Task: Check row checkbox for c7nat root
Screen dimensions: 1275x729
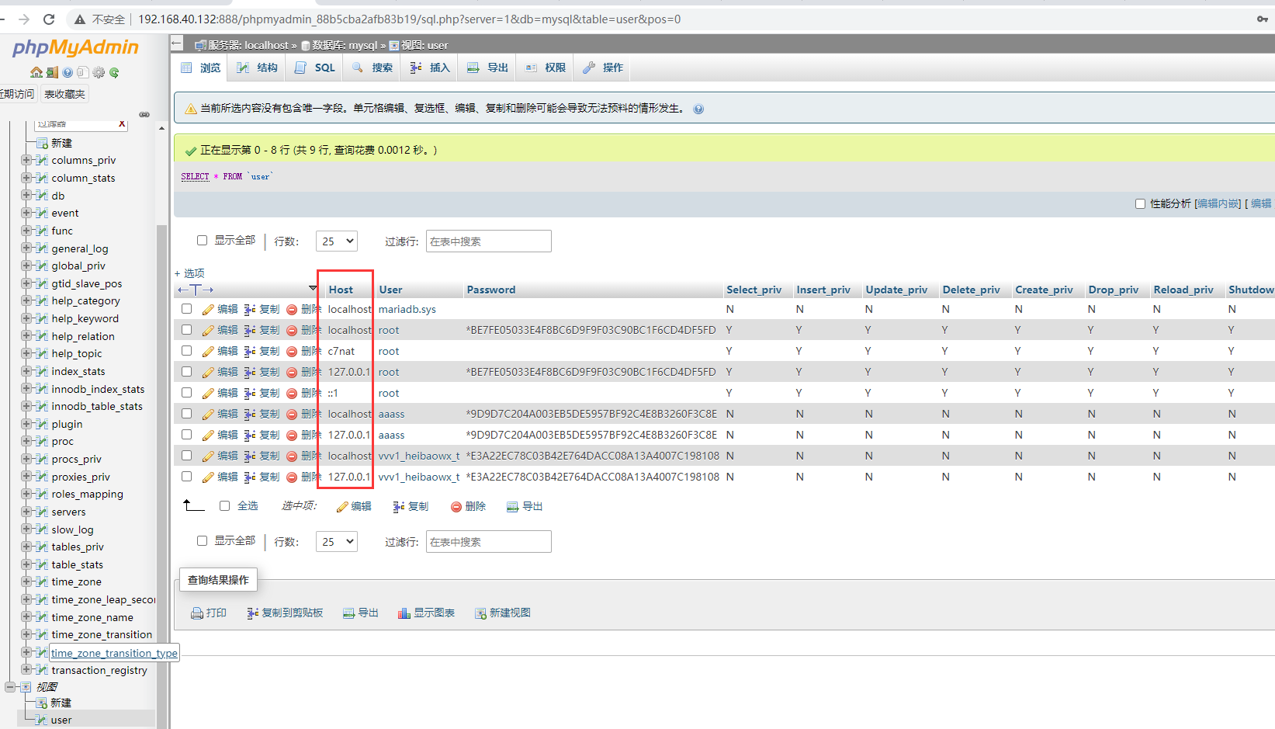Action: coord(186,351)
